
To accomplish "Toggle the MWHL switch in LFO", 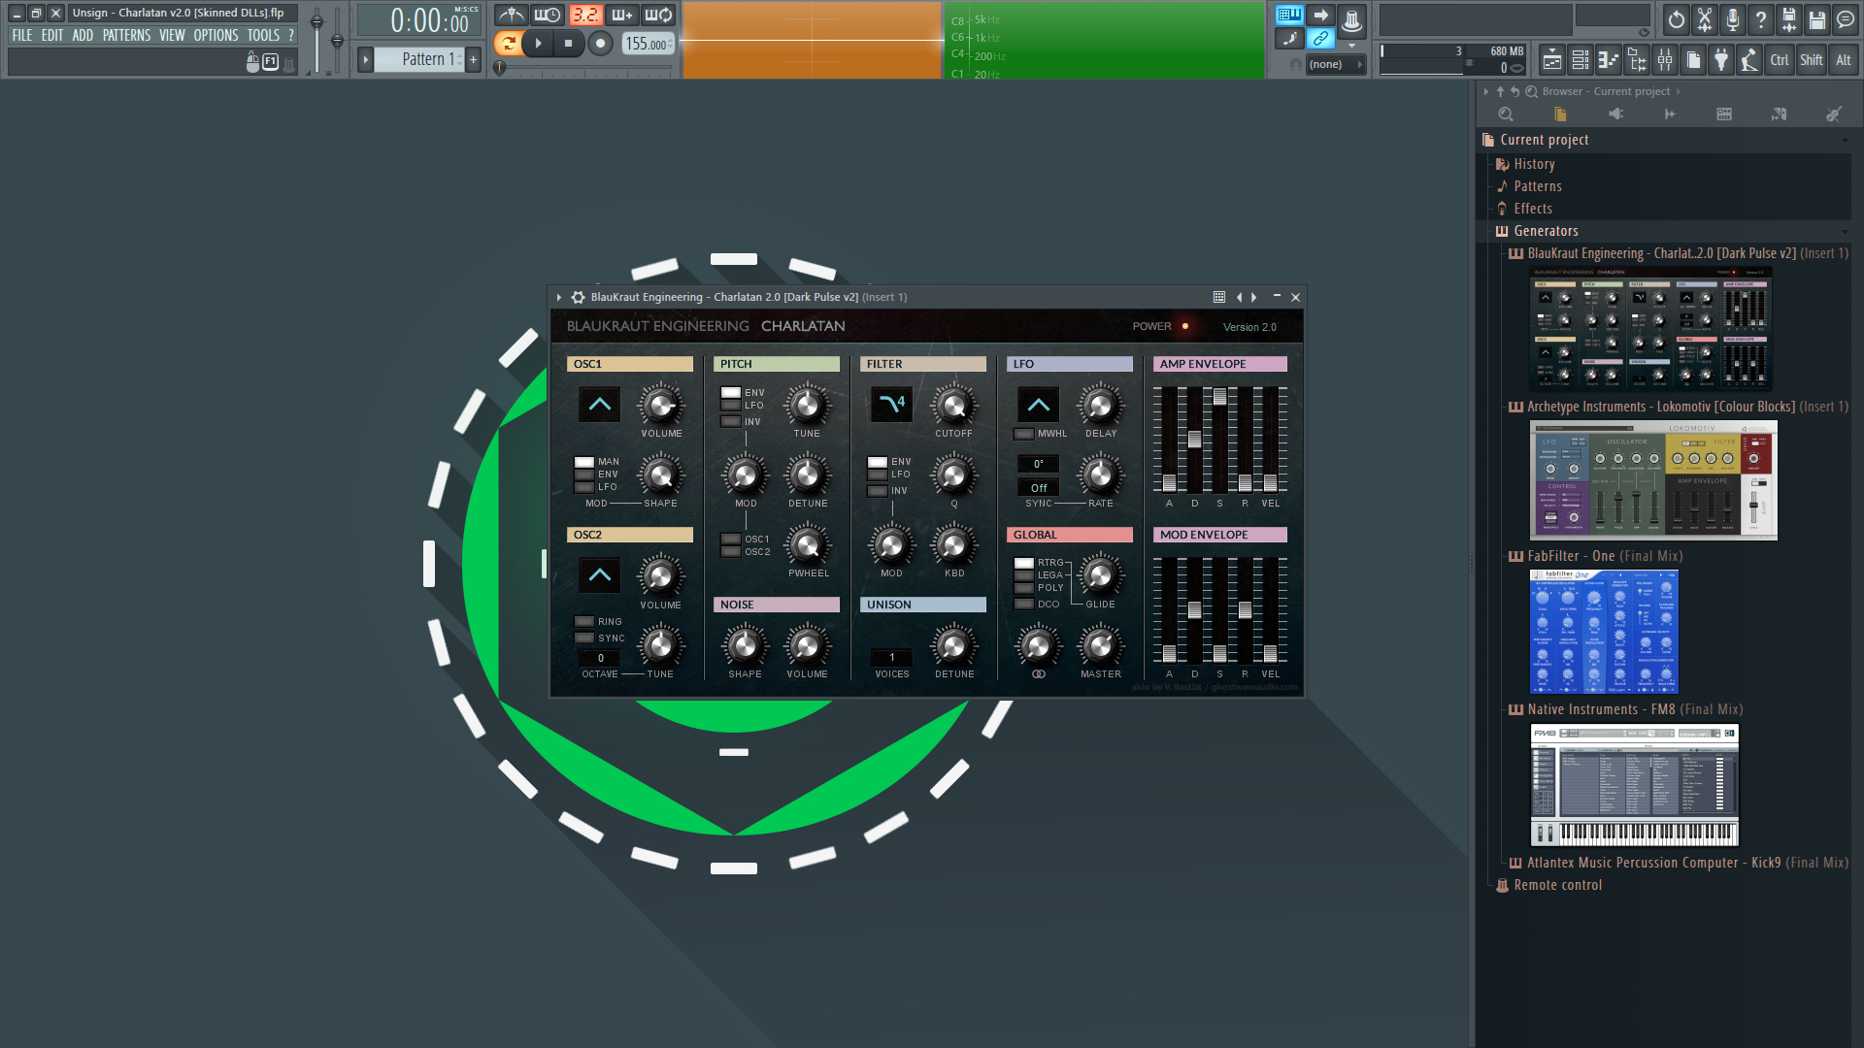I will [1024, 434].
